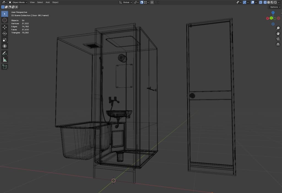Viewport: 282px width, 193px height.
Task: Choose the Scale tool
Action: click(5, 40)
